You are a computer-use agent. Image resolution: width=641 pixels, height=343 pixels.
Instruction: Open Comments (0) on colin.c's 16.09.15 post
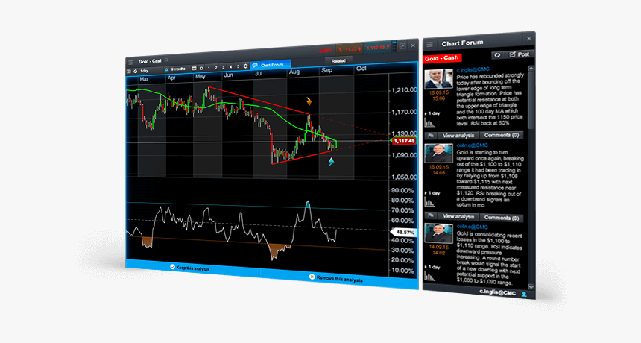coord(501,218)
